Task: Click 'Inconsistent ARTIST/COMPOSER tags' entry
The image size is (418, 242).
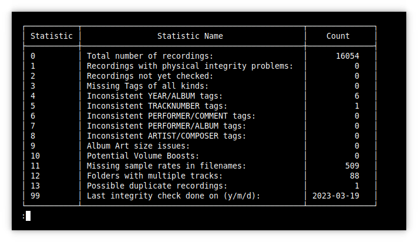Action: coord(166,136)
